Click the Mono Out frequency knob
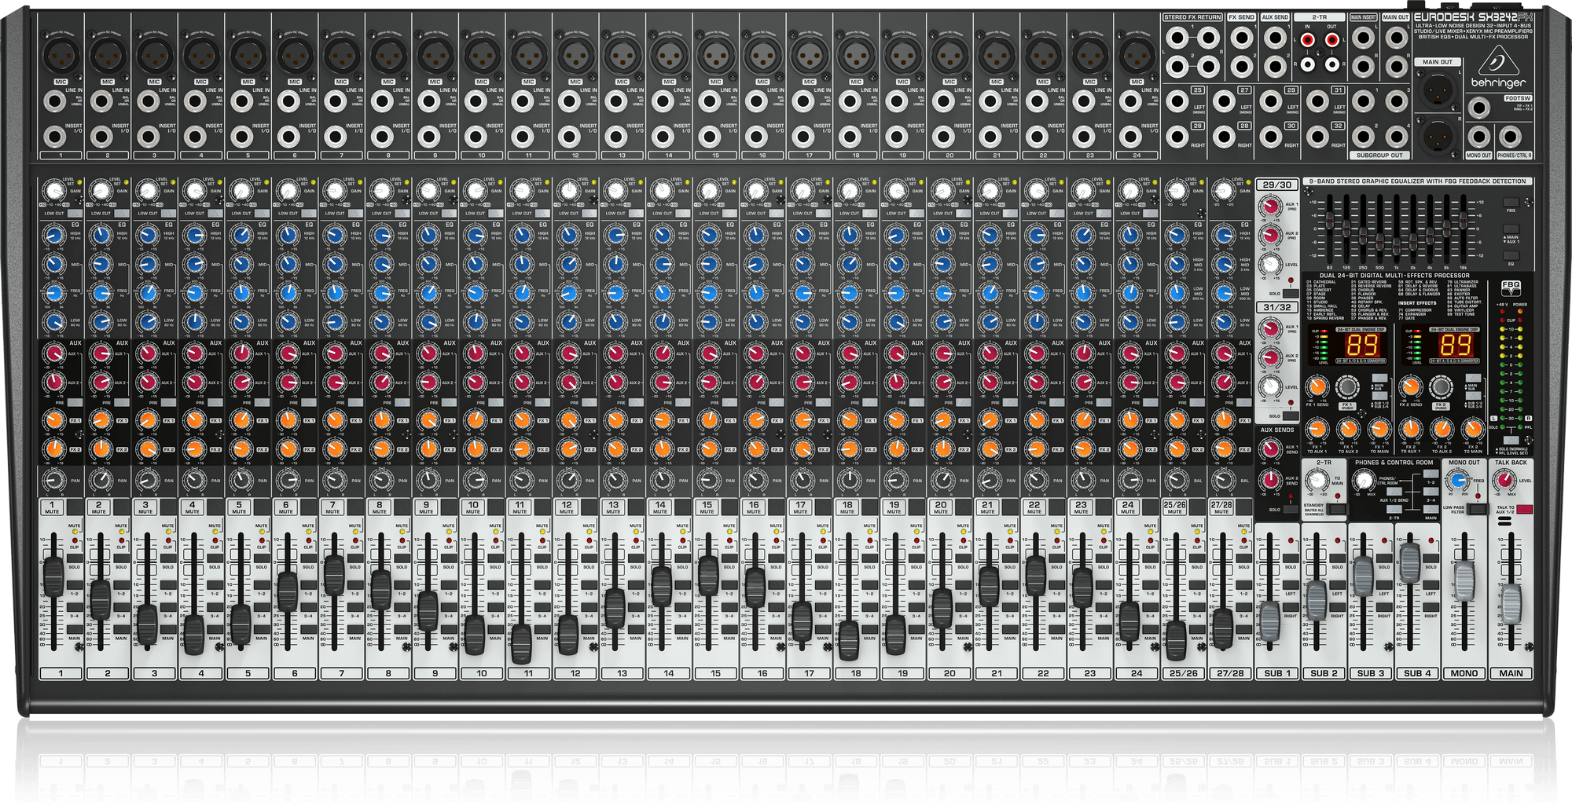 (1458, 480)
